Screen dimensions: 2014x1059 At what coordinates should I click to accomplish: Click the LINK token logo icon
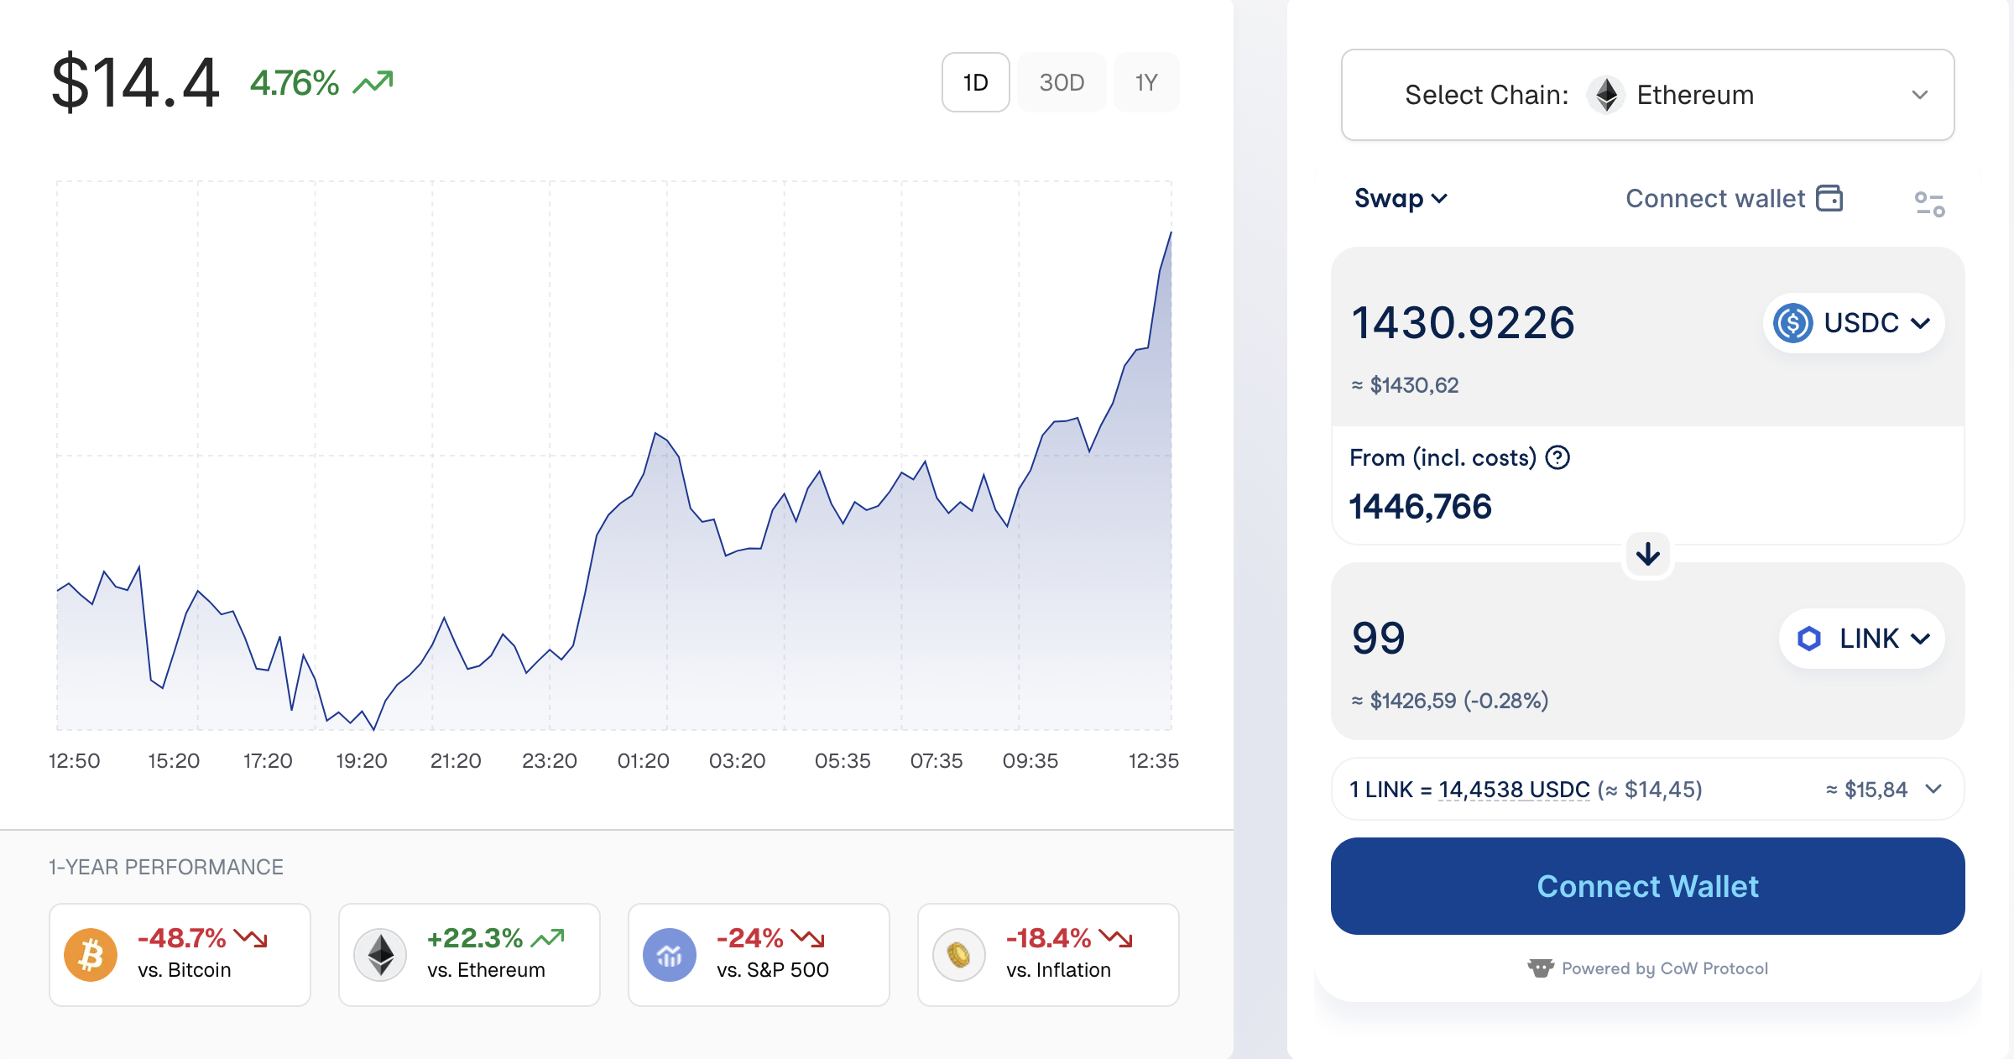coord(1808,639)
